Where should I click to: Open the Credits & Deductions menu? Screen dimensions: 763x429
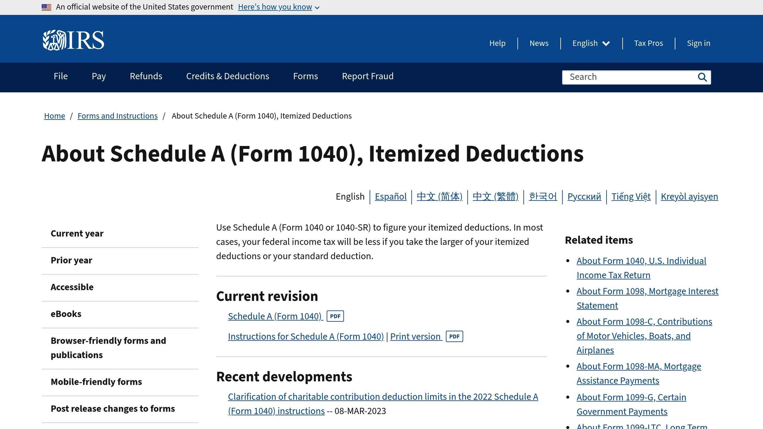pyautogui.click(x=227, y=76)
